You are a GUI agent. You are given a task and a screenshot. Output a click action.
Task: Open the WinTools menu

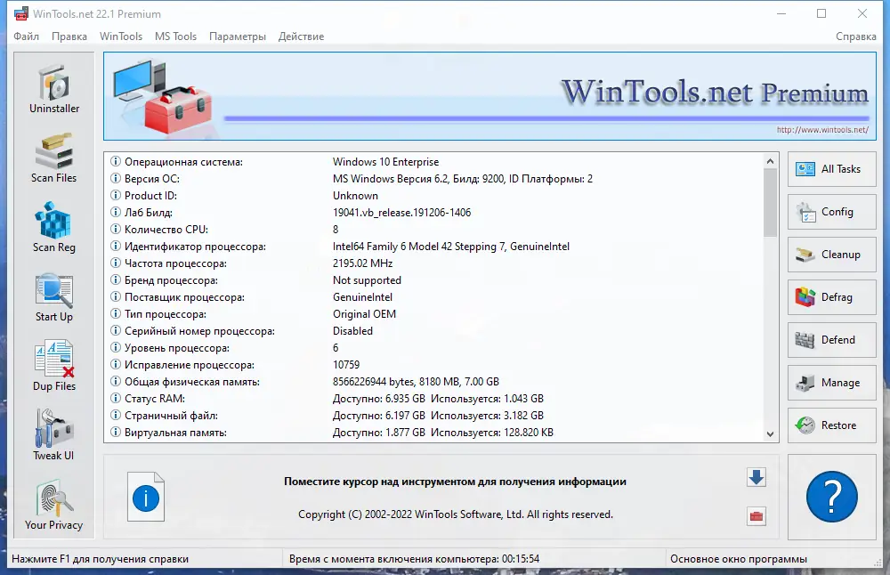click(x=121, y=36)
